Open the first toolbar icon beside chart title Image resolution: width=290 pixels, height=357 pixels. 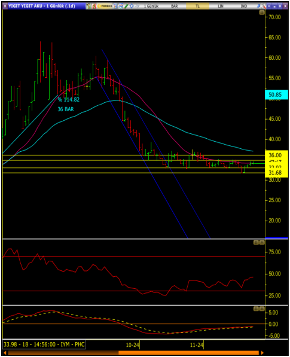tap(88, 6)
